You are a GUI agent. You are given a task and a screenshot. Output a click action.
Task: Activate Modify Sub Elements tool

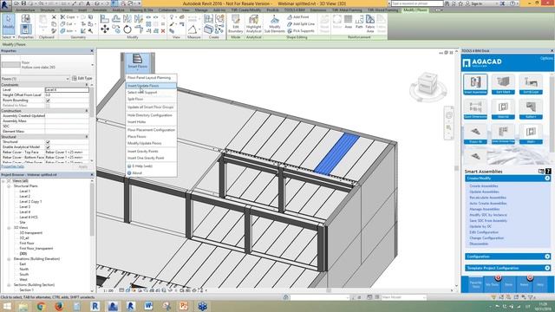(275, 24)
